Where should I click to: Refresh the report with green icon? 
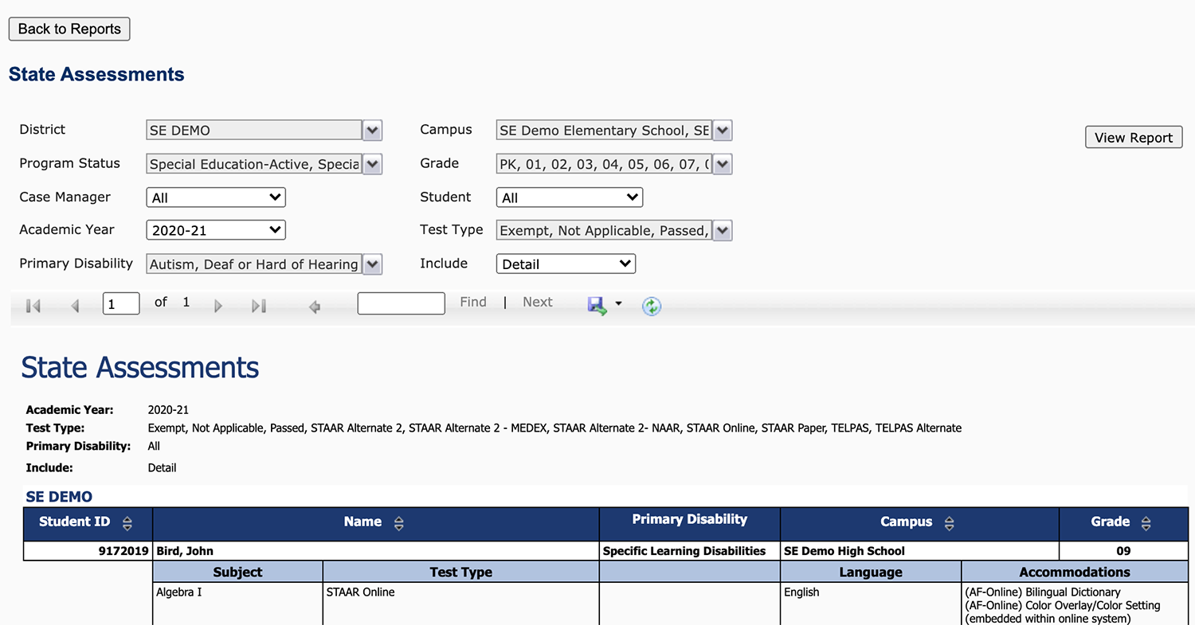click(652, 307)
